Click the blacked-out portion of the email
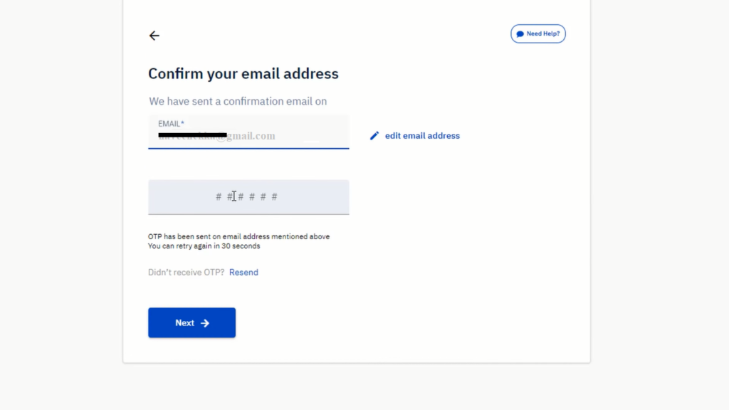729x410 pixels. tap(192, 135)
